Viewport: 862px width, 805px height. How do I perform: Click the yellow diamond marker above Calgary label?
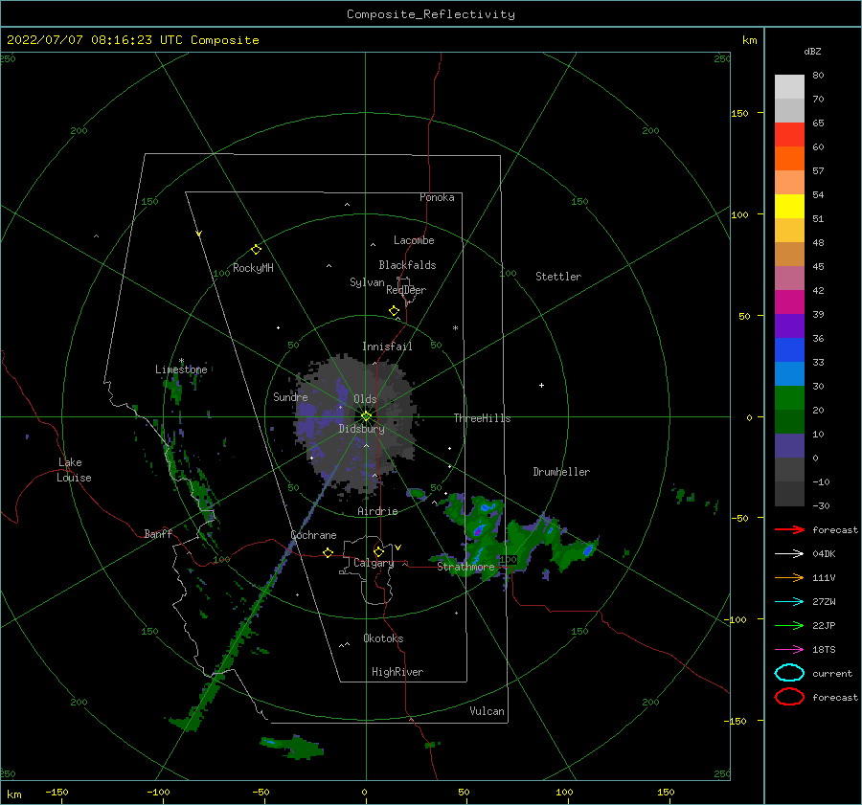[x=378, y=551]
